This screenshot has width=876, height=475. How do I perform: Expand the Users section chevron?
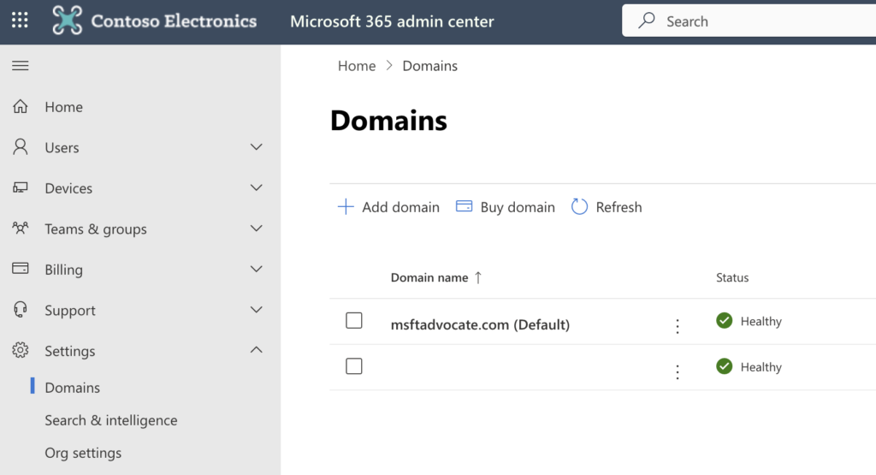pos(256,147)
